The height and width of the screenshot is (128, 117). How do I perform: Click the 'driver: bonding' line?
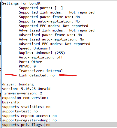click(x=18, y=84)
